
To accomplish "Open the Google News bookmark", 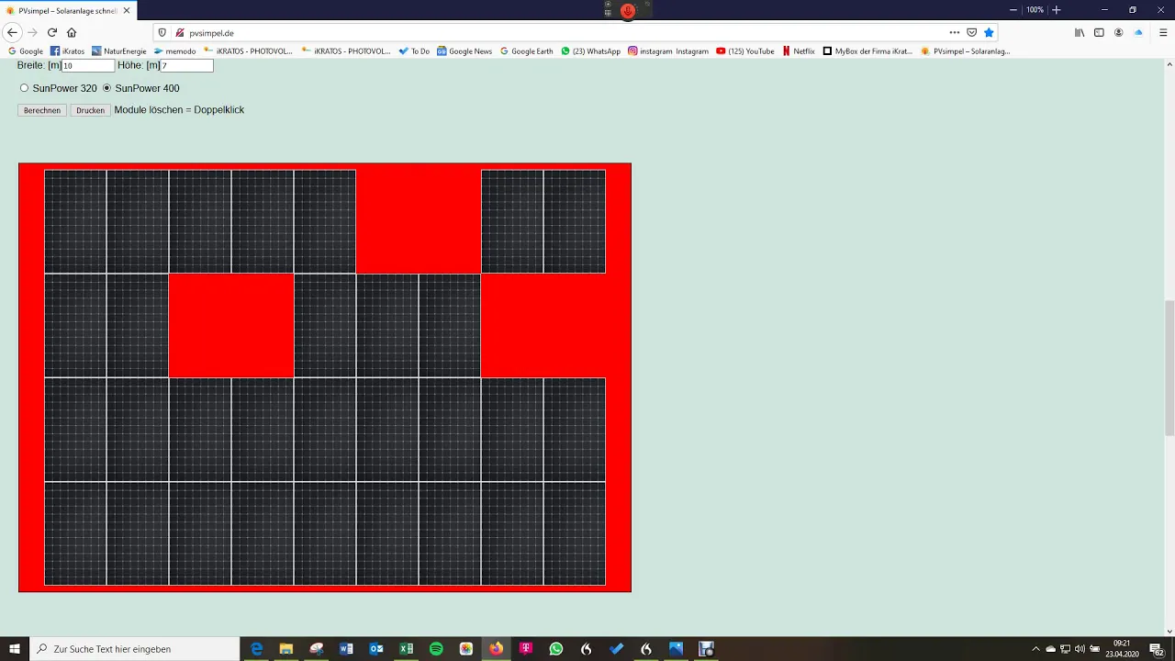I will point(464,51).
